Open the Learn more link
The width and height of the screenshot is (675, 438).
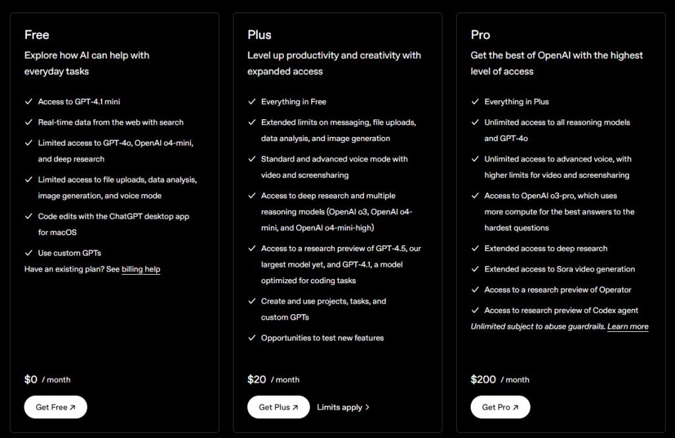(x=628, y=327)
